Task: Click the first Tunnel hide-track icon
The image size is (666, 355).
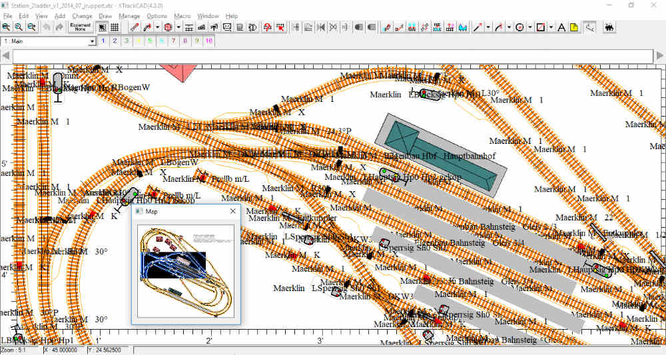Action: click(359, 27)
